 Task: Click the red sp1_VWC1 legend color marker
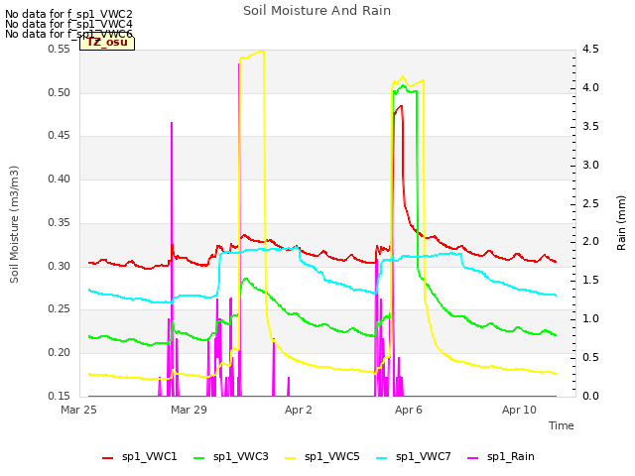[108, 458]
